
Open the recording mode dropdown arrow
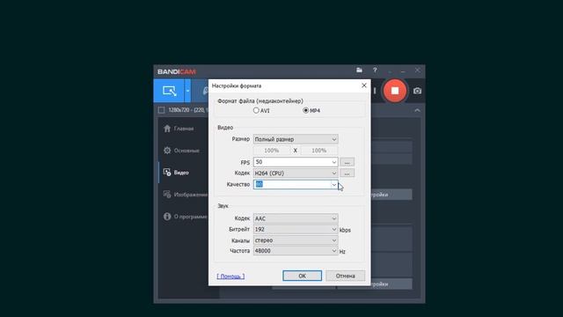[x=187, y=91]
